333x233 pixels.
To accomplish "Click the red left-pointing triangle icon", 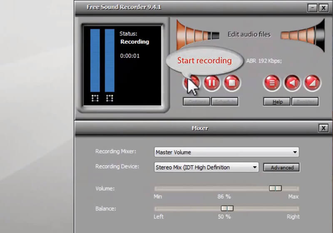I will click(292, 83).
